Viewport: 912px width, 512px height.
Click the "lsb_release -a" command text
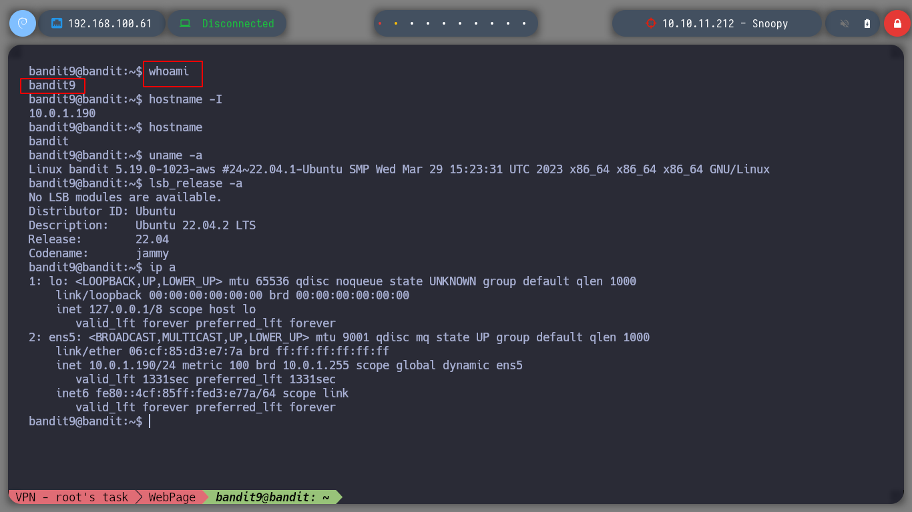tap(196, 183)
